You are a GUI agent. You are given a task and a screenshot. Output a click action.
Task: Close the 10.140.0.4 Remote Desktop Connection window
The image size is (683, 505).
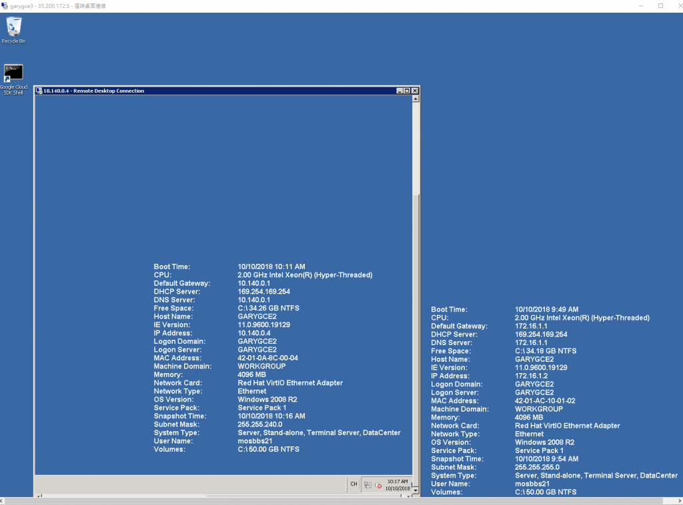coord(415,91)
